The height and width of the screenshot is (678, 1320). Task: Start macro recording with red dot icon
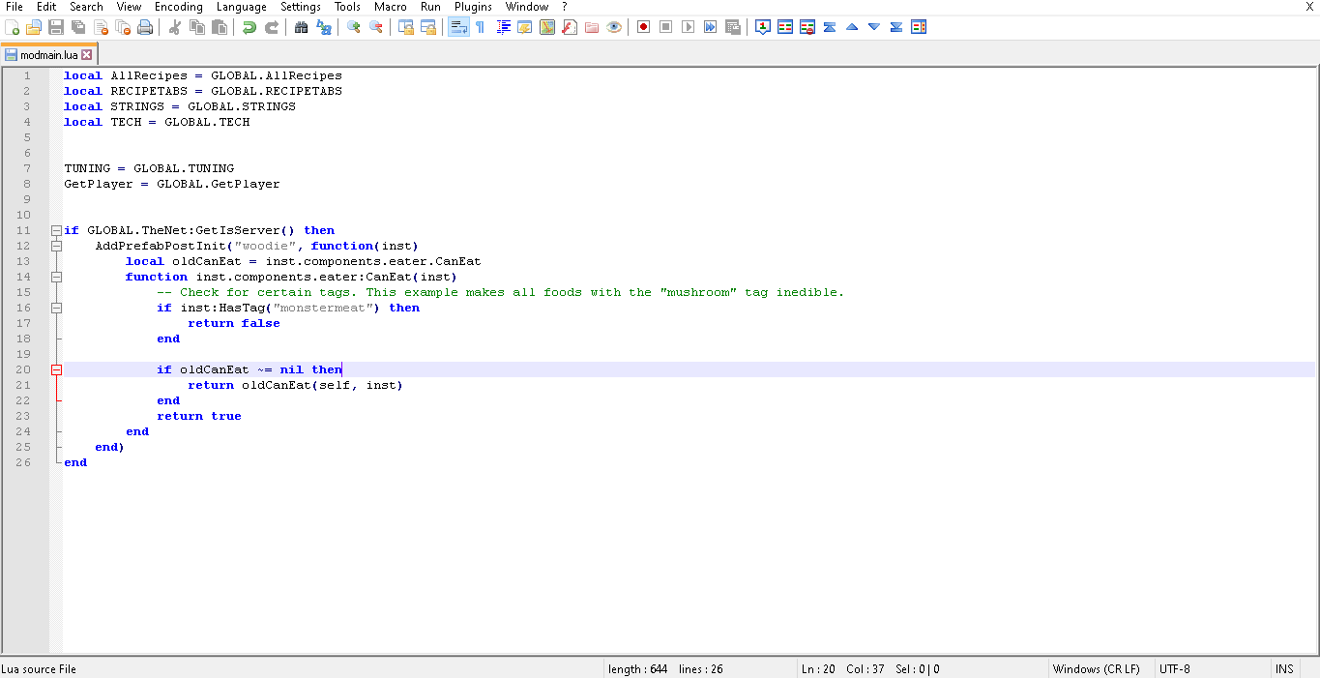pos(643,27)
